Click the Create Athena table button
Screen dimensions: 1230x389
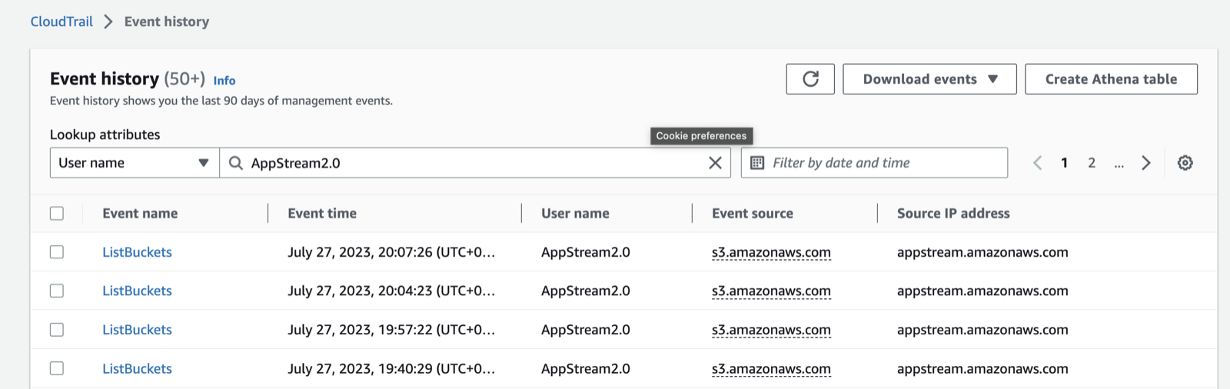pos(1111,79)
